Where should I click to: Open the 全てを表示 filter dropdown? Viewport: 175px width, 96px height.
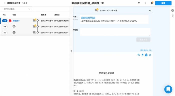pyautogui.click(x=16, y=9)
